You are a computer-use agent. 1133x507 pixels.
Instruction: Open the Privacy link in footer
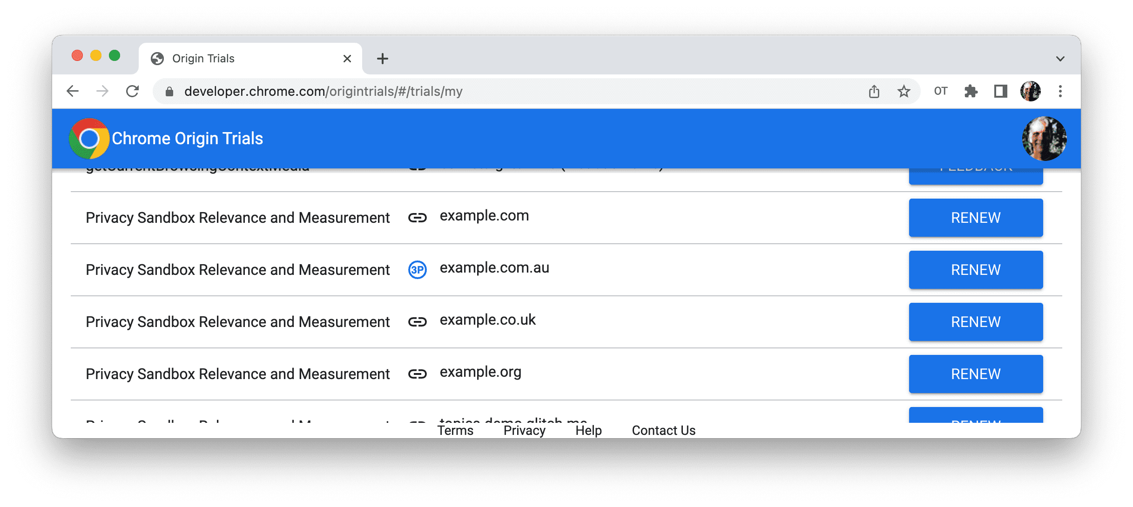(x=525, y=429)
